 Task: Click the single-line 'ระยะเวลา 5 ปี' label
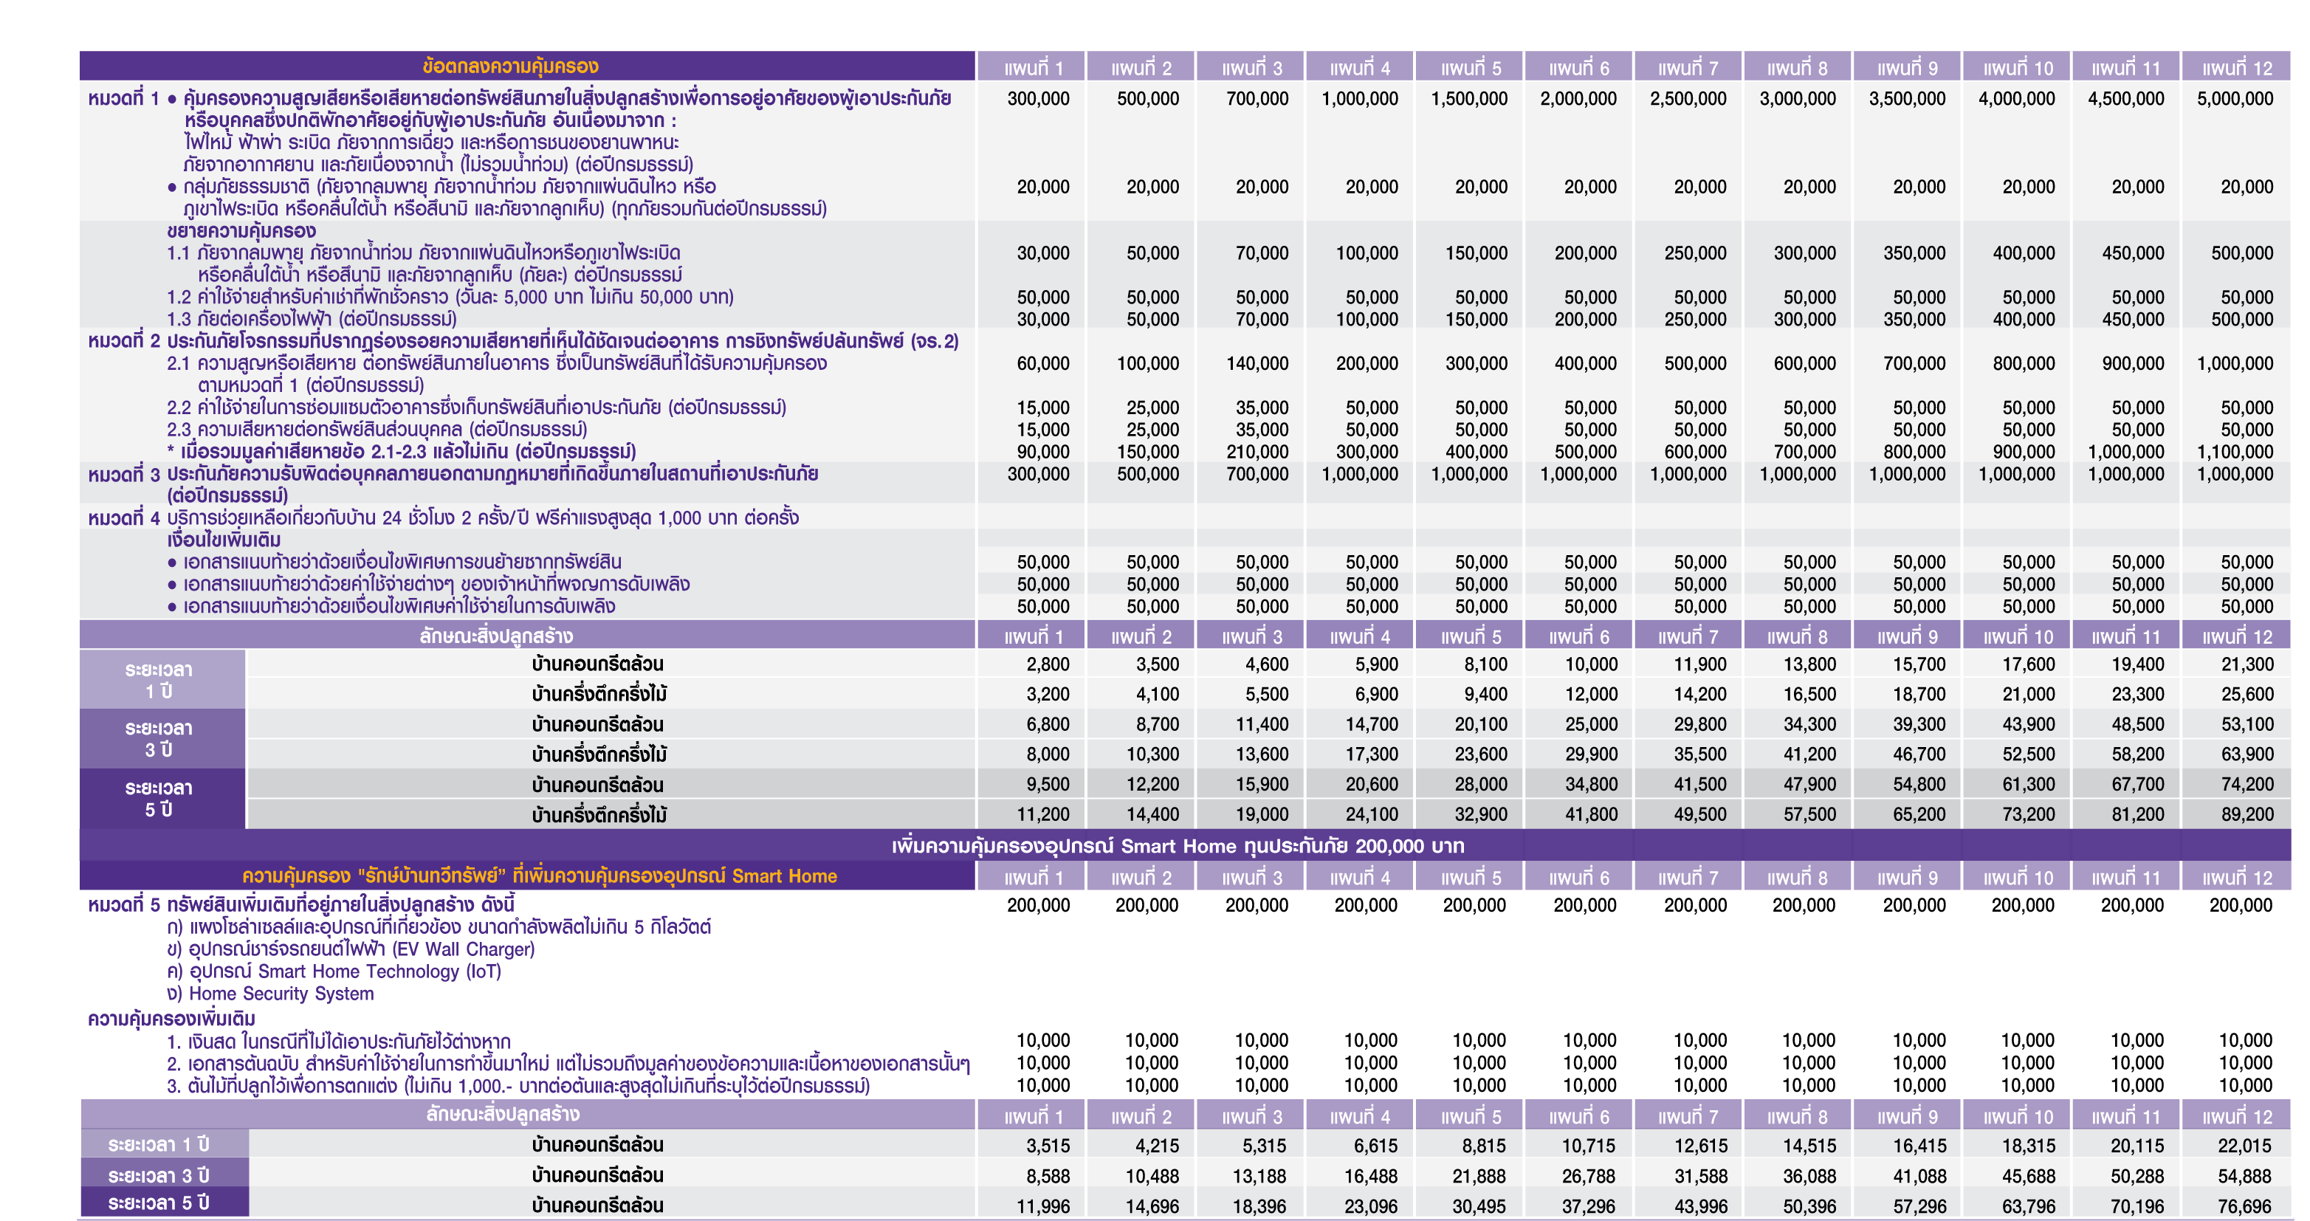tap(159, 1202)
